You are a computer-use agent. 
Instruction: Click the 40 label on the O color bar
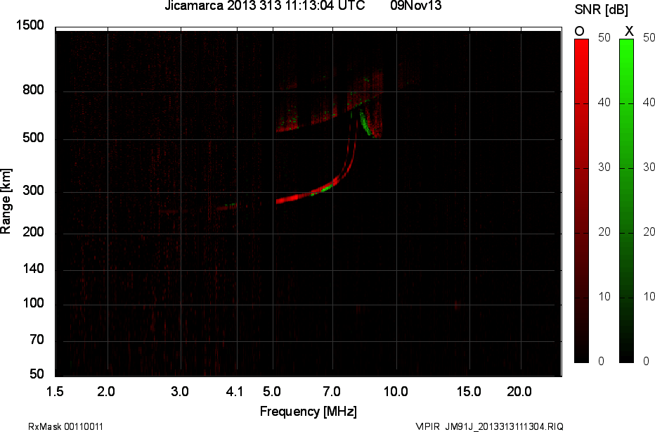(604, 103)
